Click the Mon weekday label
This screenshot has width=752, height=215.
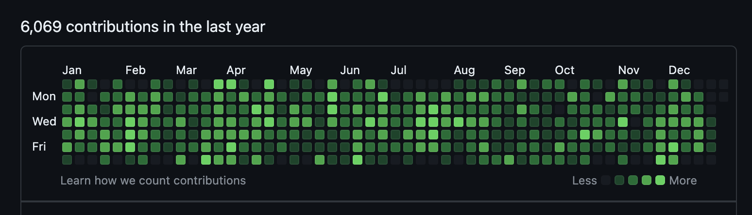(x=44, y=96)
